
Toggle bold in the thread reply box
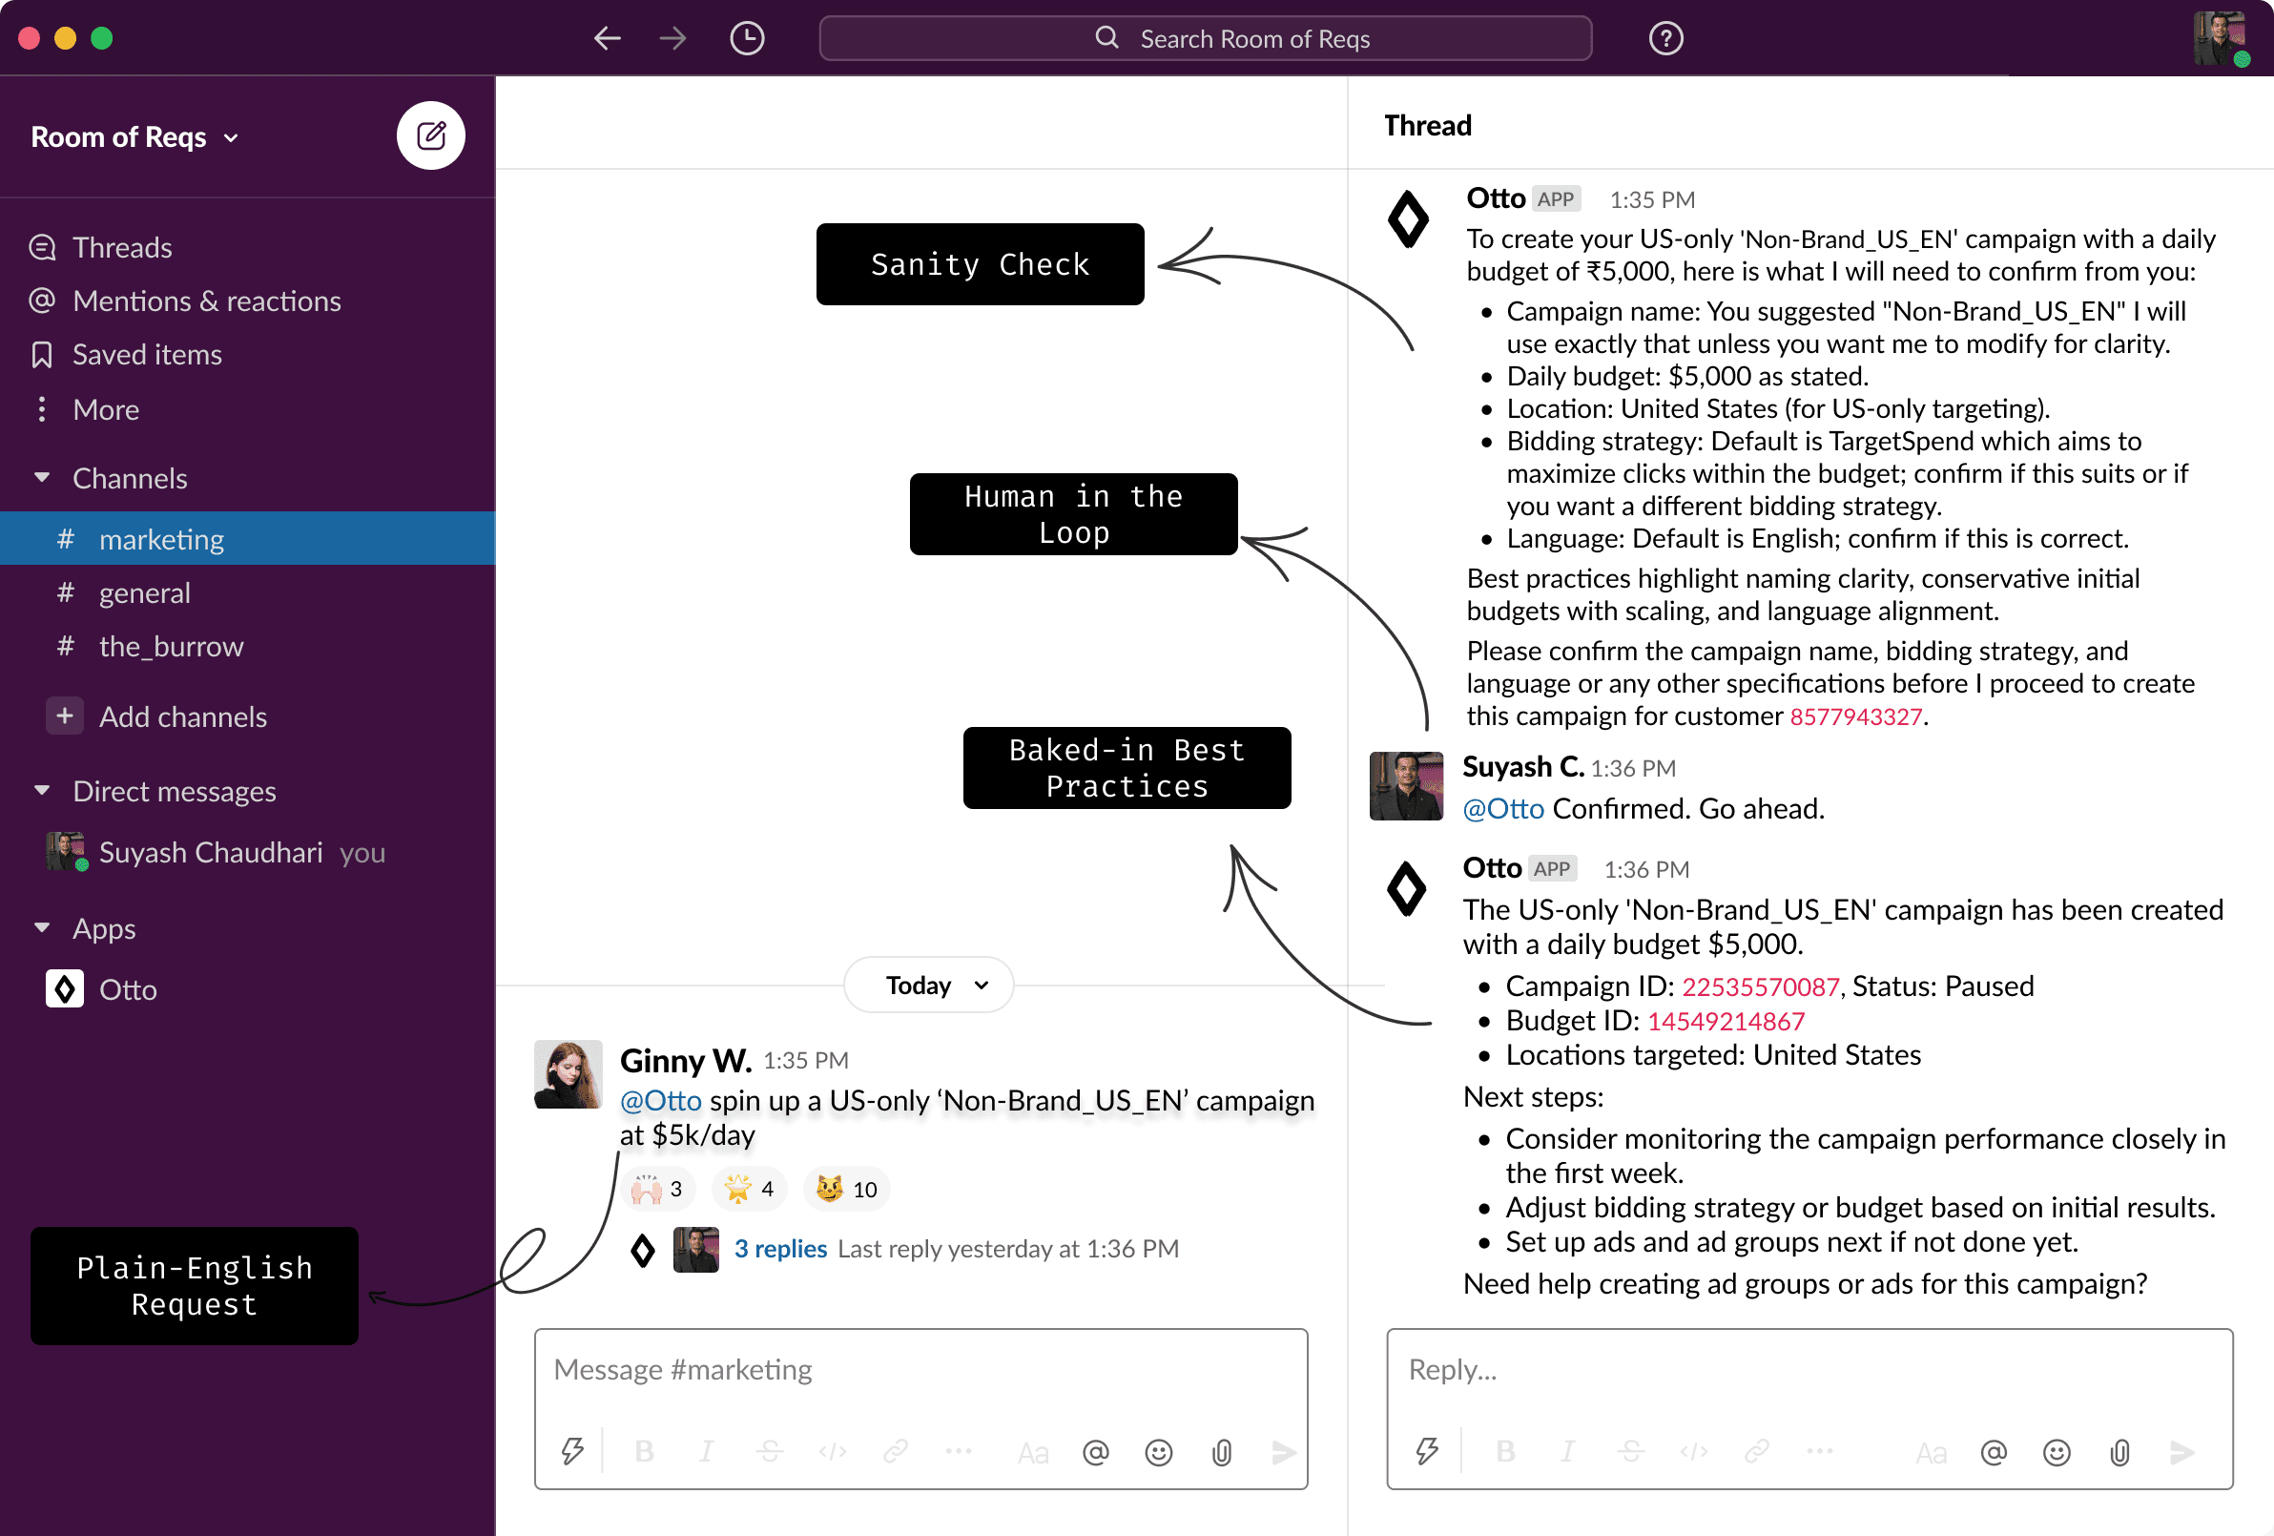click(1506, 1451)
